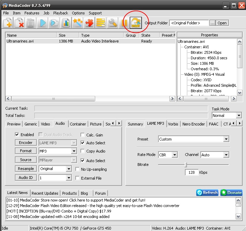Image resolution: width=246 pixels, height=231 pixels.
Task: Open the Task Mode Normal dropdown
Action: coord(239,115)
